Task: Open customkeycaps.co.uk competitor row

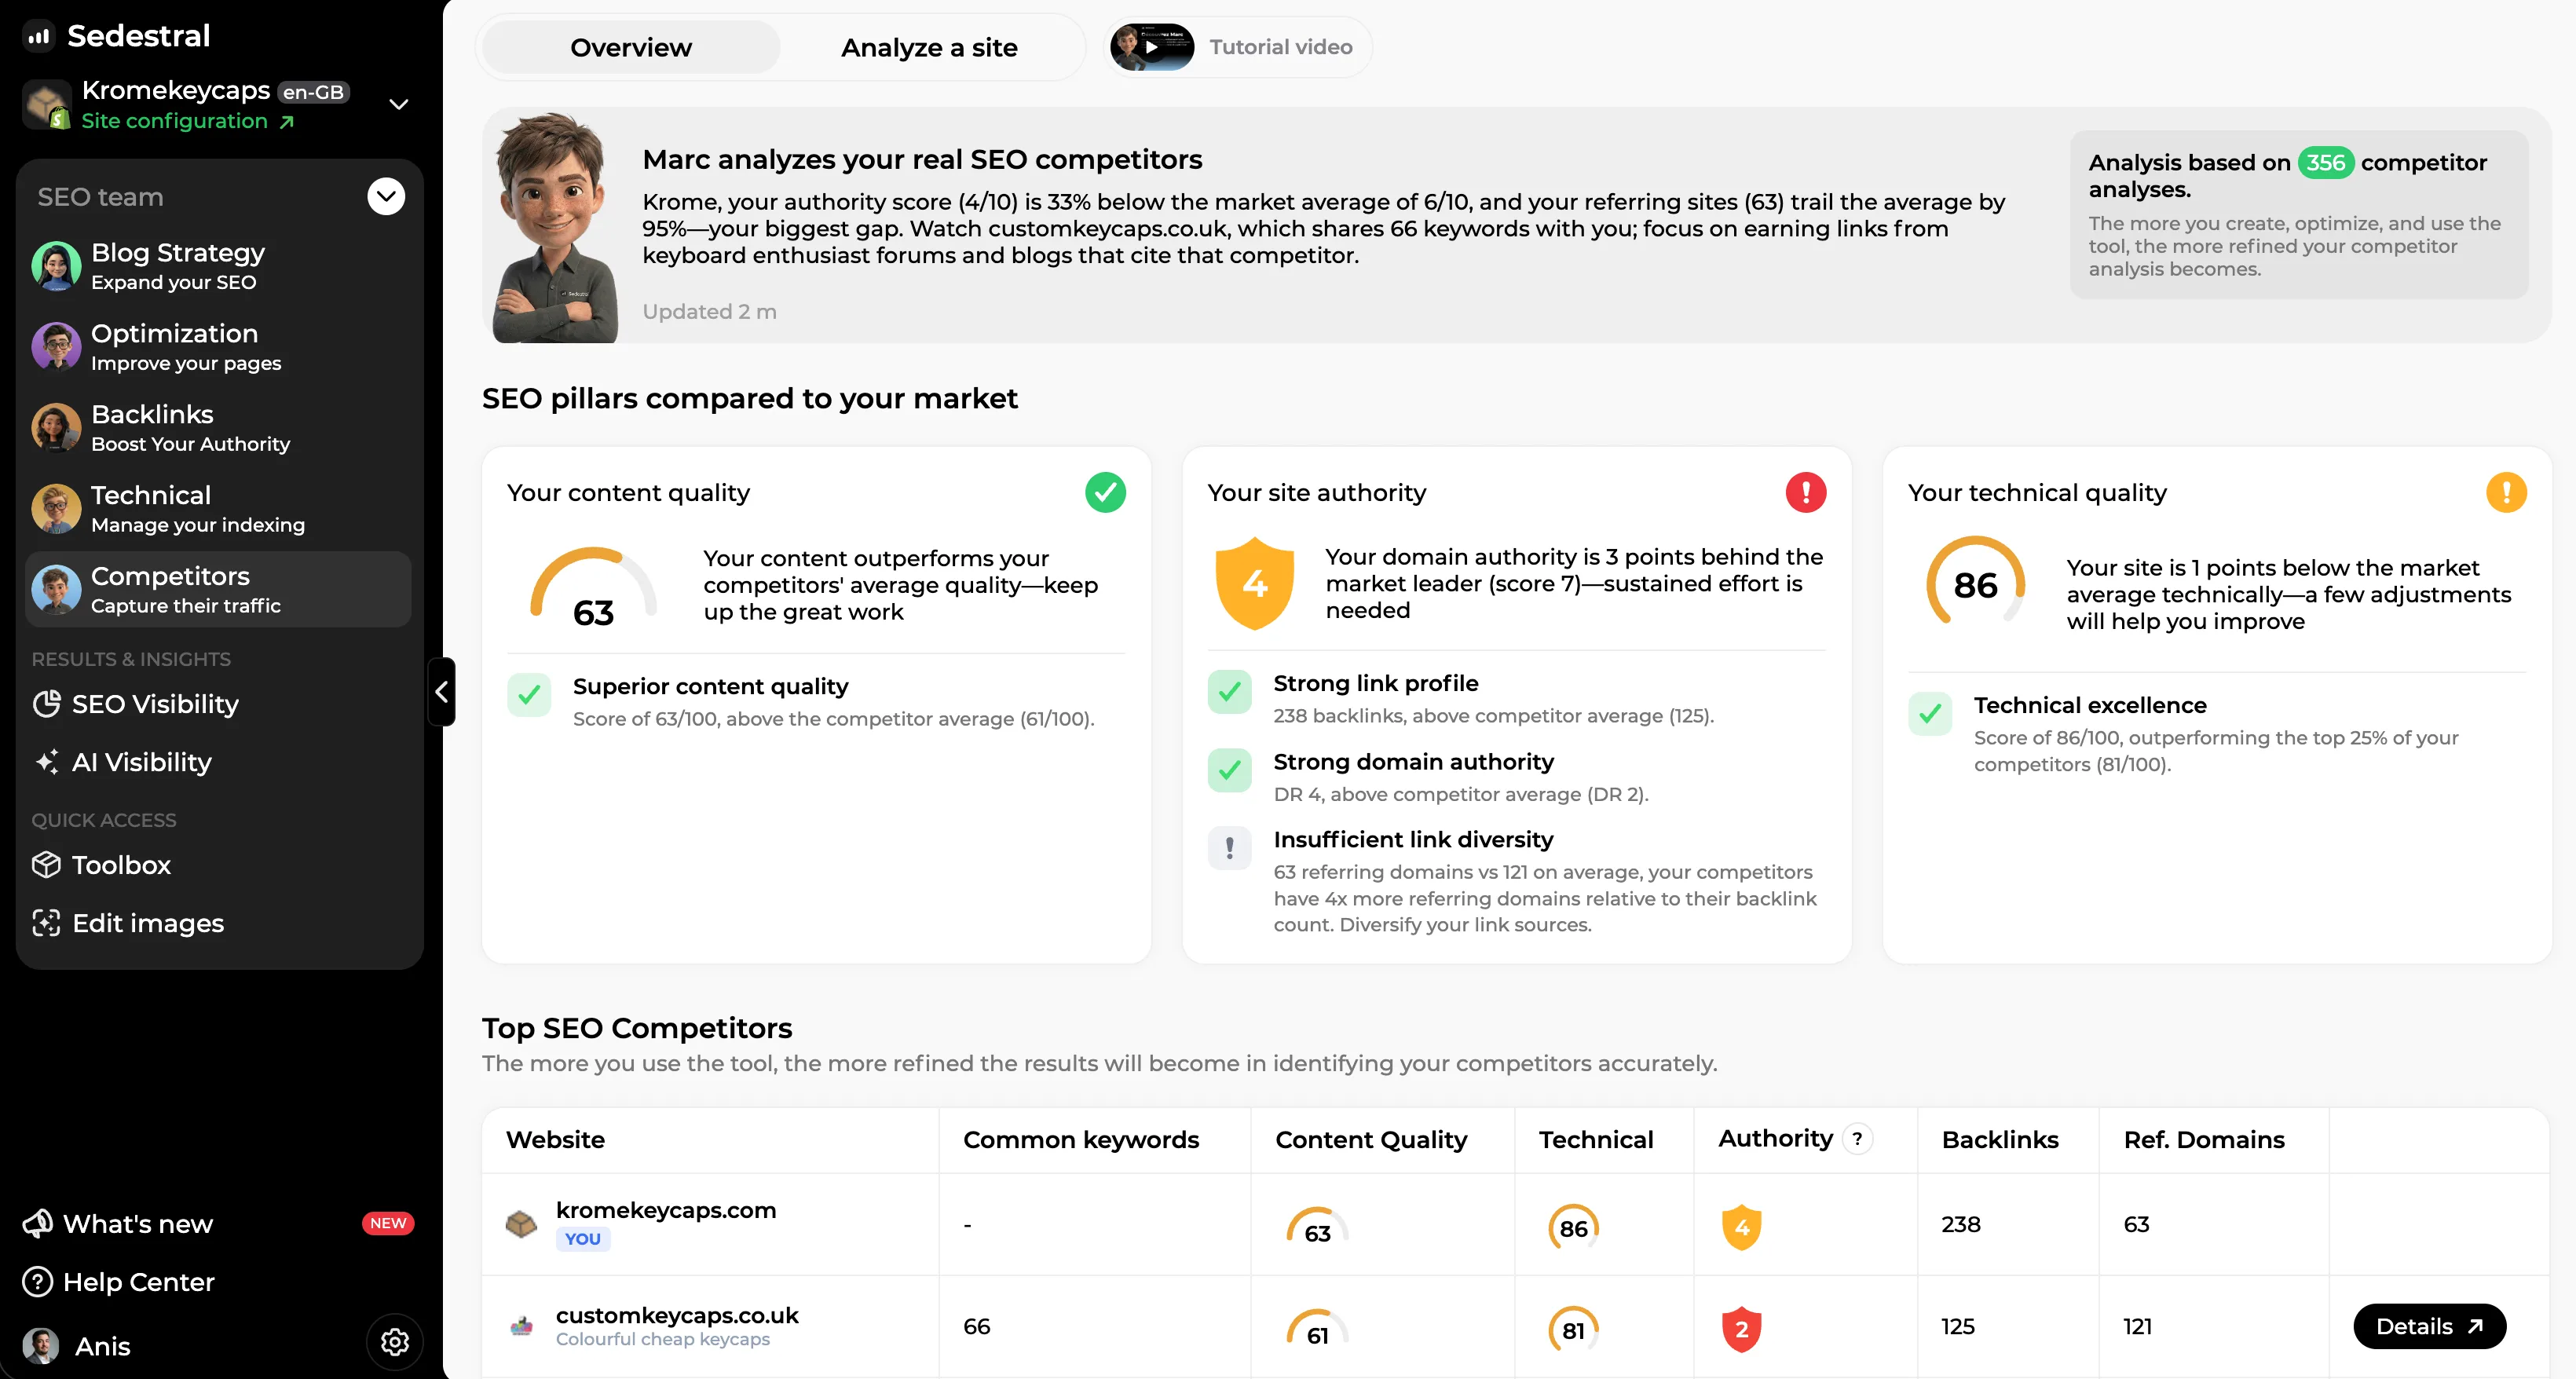Action: [1515, 1327]
